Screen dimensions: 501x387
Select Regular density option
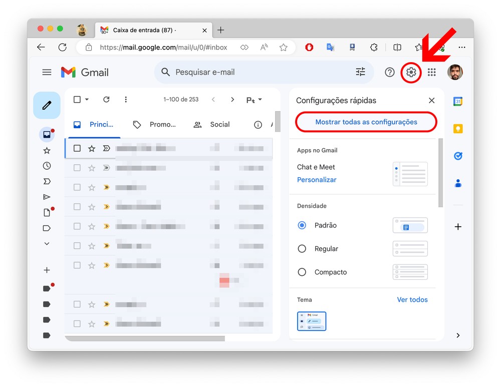pyautogui.click(x=302, y=248)
